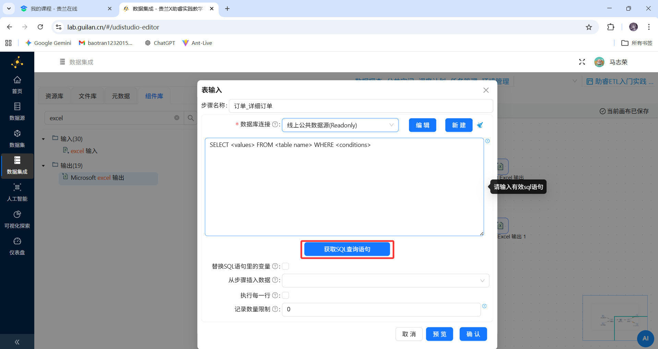Enable the 执行每一行 checkbox

285,295
